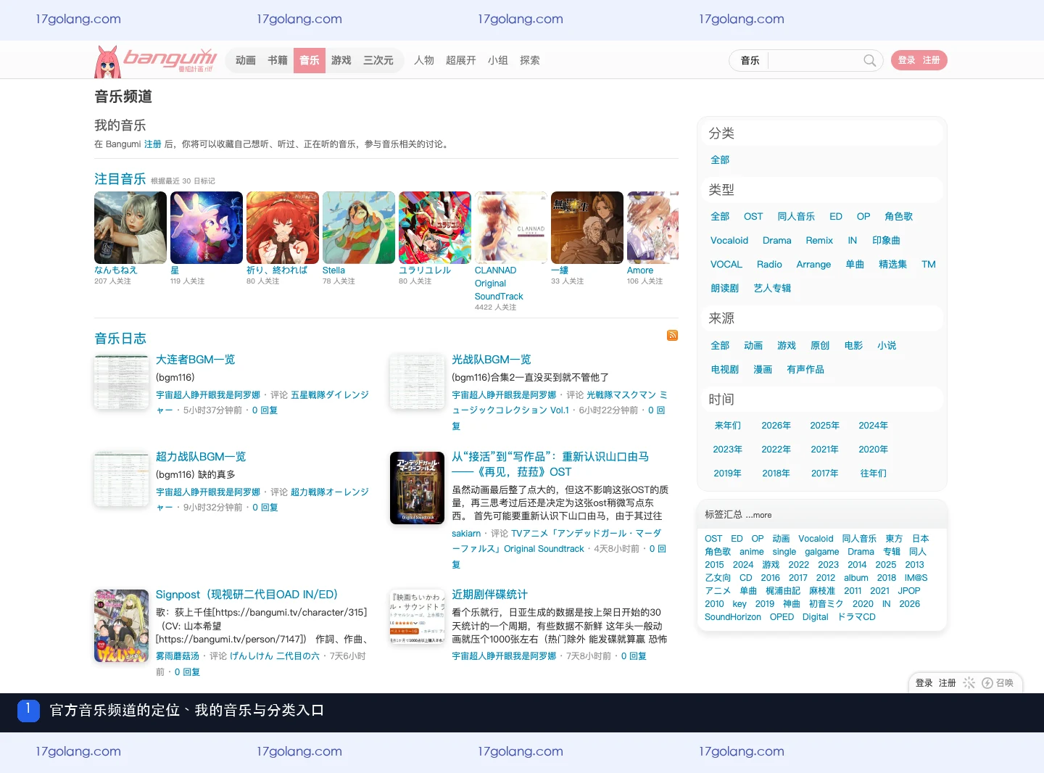This screenshot has width=1044, height=773.
Task: Open the 東方 tag
Action: (x=894, y=538)
